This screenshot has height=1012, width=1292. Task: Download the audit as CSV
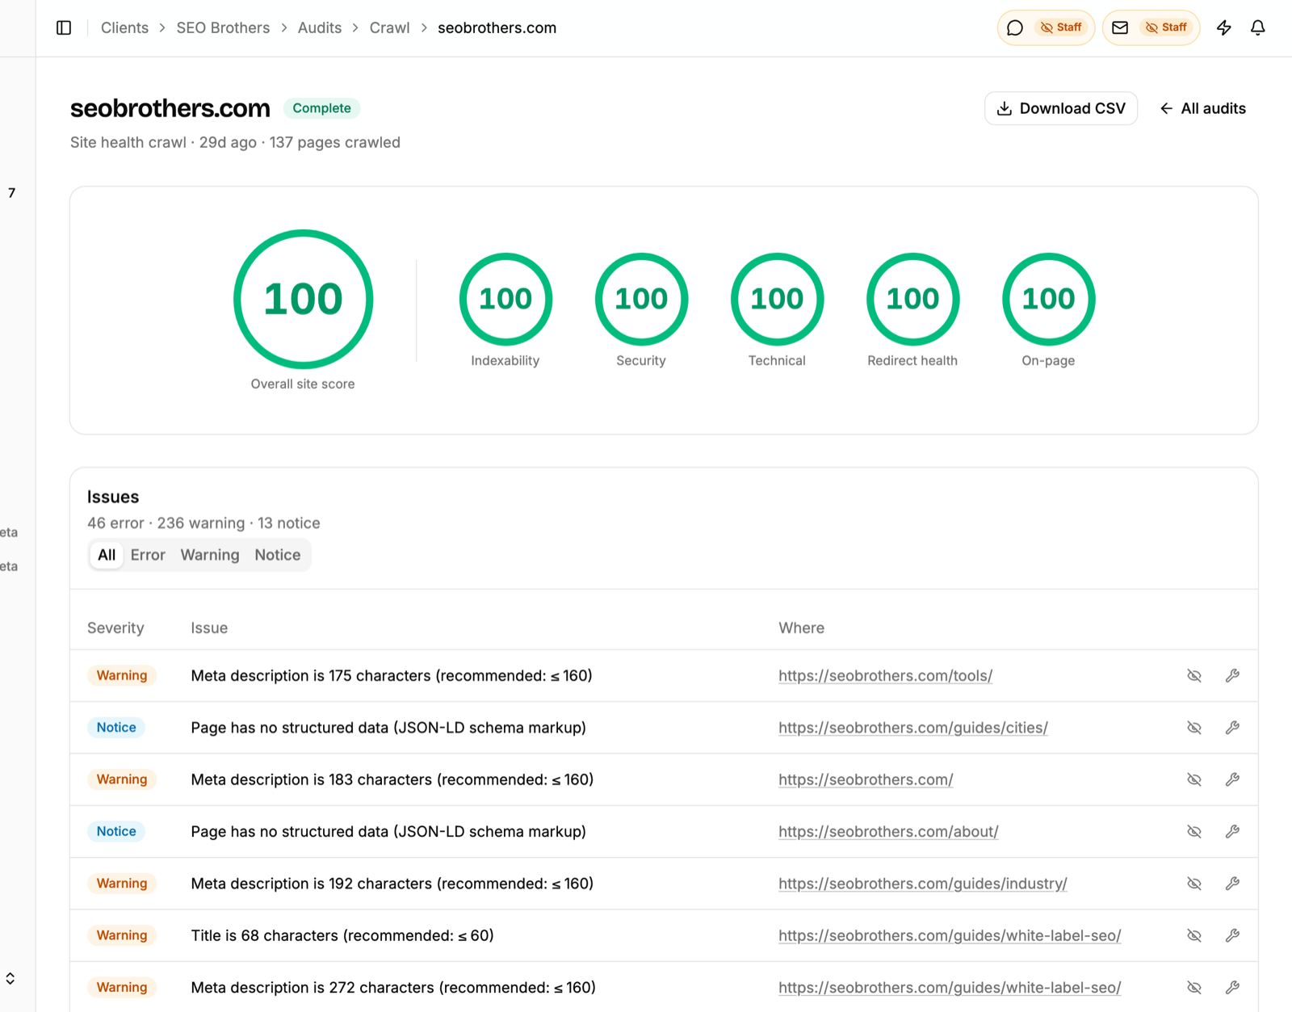point(1061,108)
